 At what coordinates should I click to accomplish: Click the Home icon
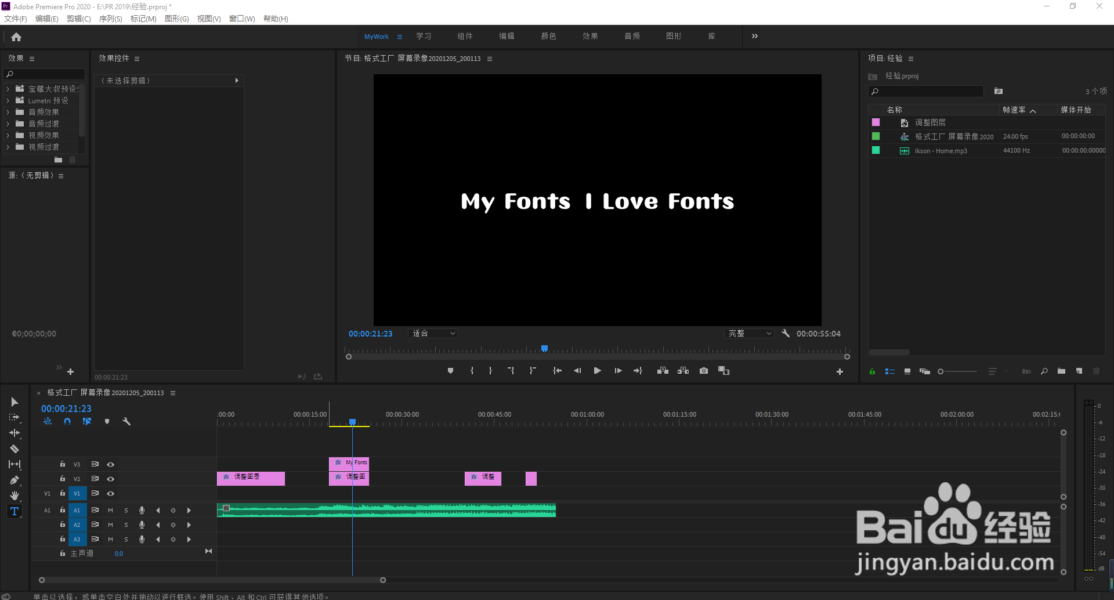coord(16,37)
